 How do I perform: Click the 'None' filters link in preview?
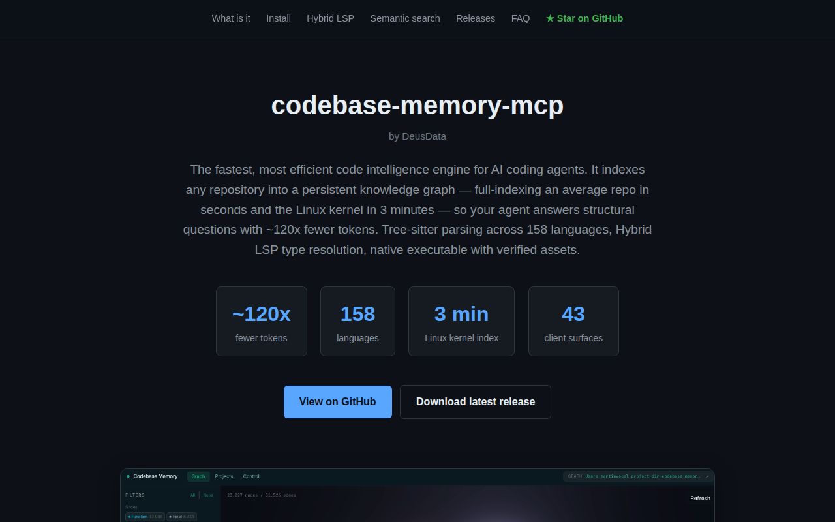(207, 495)
